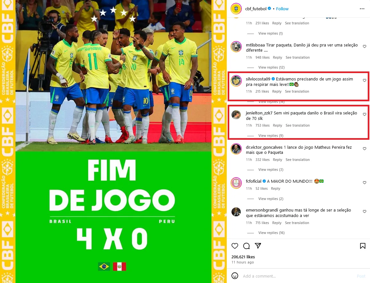The height and width of the screenshot is (283, 370).
Task: Save the post with the bookmark icon
Action: point(363,246)
